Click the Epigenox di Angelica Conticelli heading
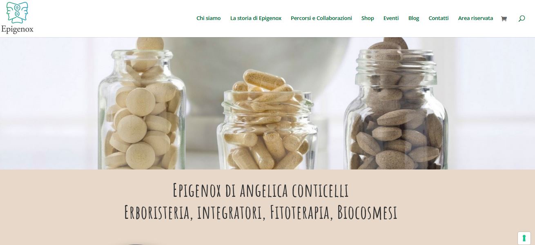 click(x=261, y=191)
